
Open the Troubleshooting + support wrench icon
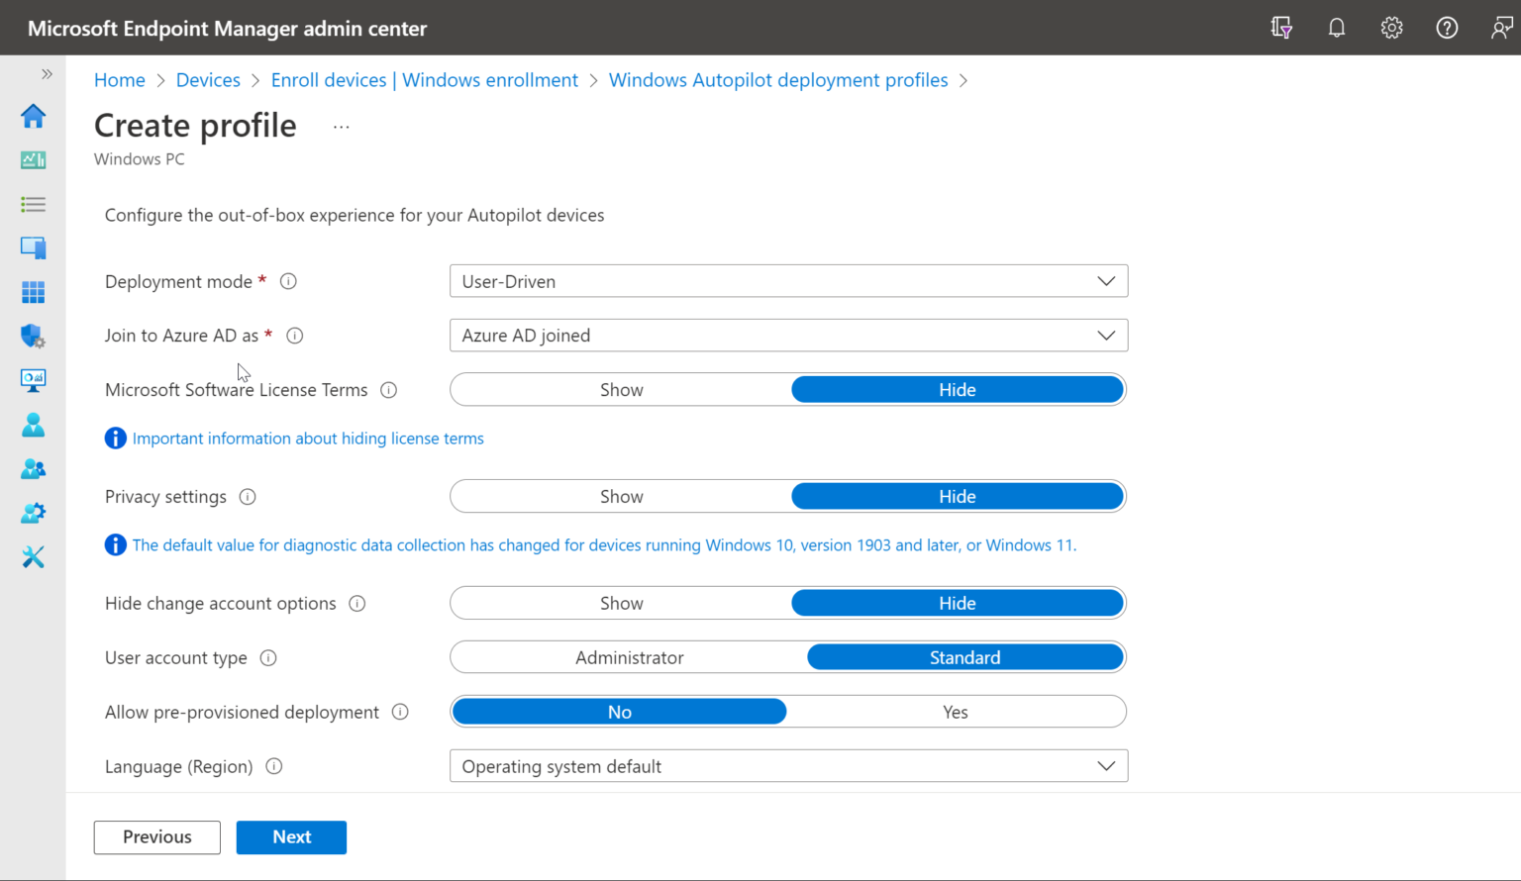pyautogui.click(x=33, y=556)
